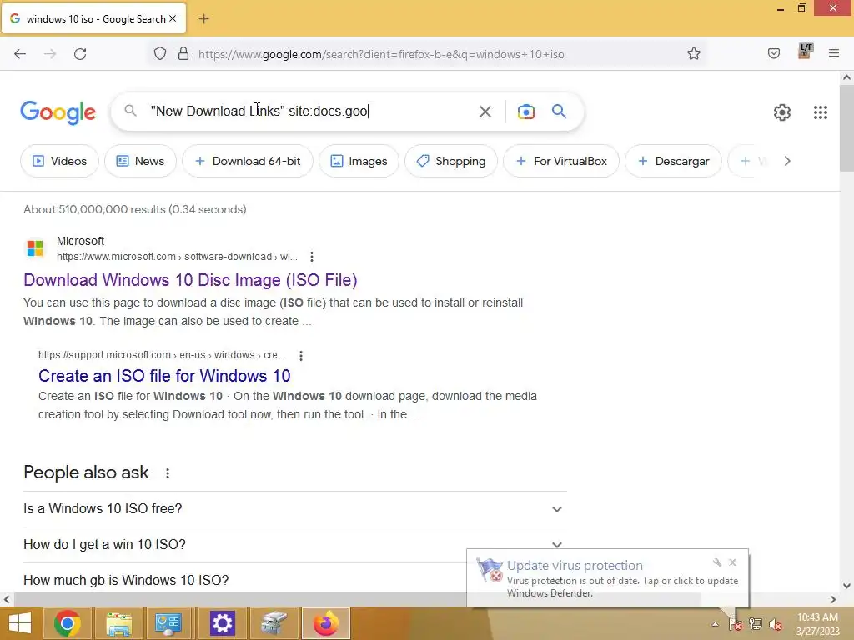Image resolution: width=854 pixels, height=640 pixels.
Task: Add 'Descargar' refinement chip
Action: tap(673, 161)
